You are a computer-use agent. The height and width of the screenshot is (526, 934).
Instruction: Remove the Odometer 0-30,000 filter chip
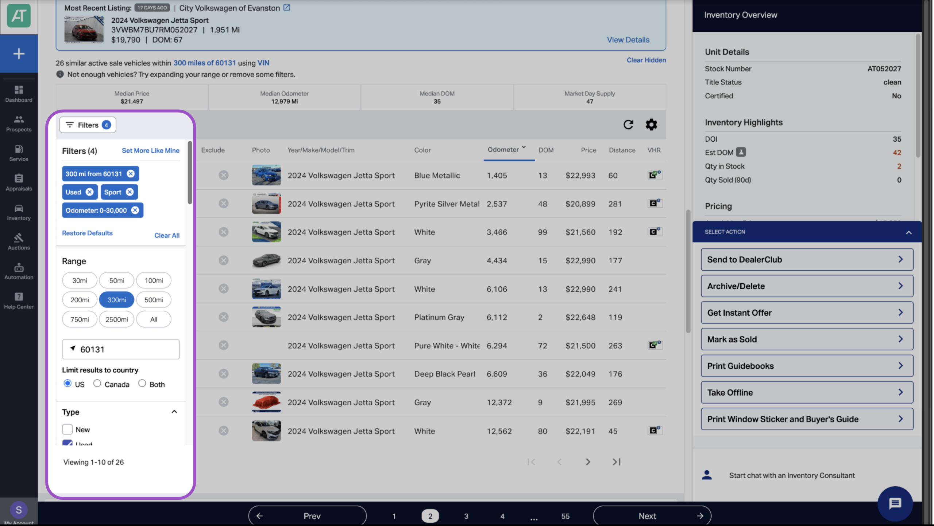135,210
